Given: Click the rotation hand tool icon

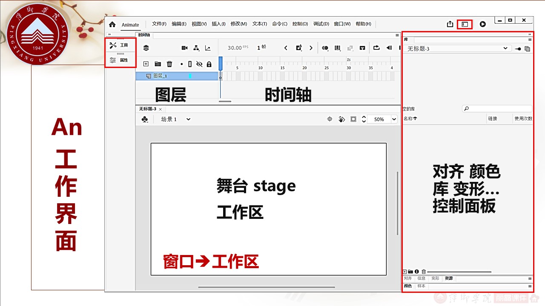Looking at the screenshot, I should coord(341,119).
